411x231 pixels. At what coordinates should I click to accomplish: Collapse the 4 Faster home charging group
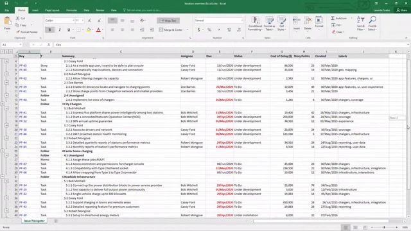pos(3,151)
